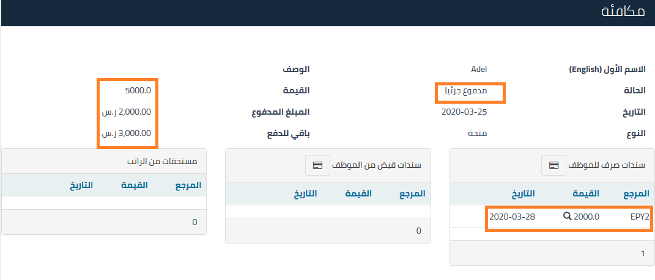The width and height of the screenshot is (655, 280).
Task: Click the مكافئة page title
Action: [x=623, y=13]
